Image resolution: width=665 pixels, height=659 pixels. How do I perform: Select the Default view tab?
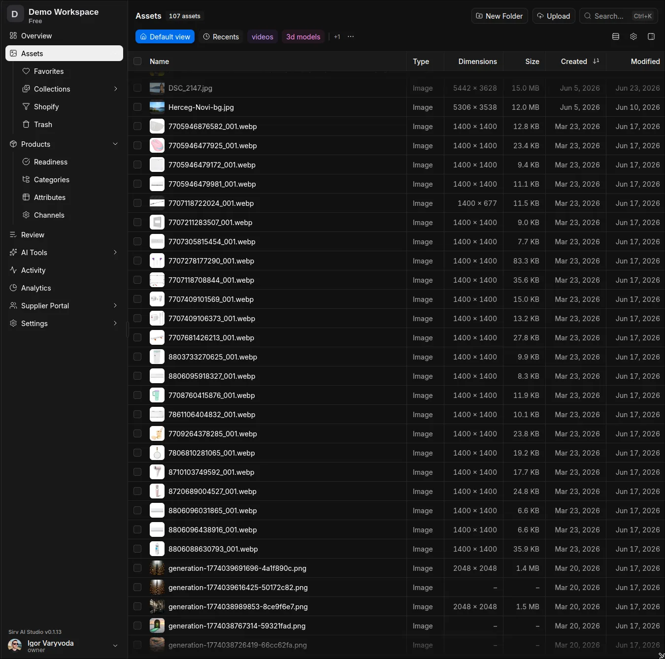165,36
